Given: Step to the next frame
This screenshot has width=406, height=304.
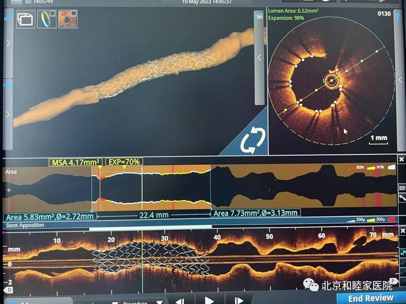Looking at the screenshot, I should tap(239, 301).
